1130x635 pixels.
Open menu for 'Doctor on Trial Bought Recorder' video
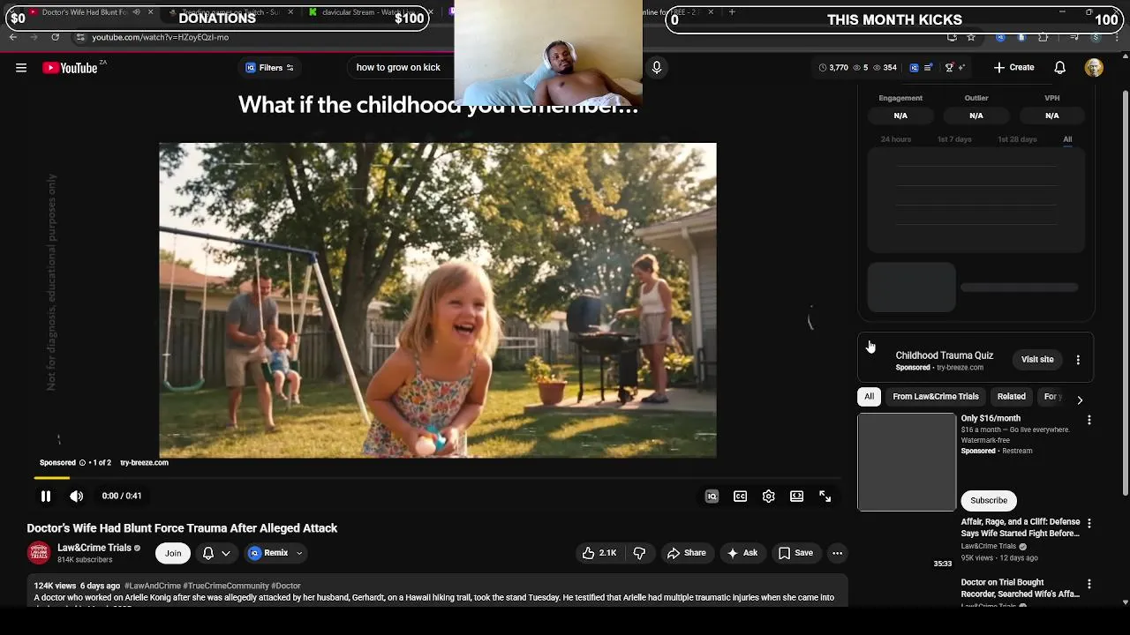(x=1089, y=585)
